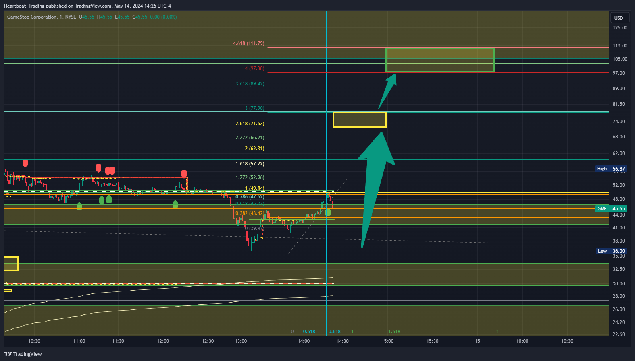Click the 3.618 (89.42) Fibonacci label
Image resolution: width=635 pixels, height=361 pixels.
tap(250, 84)
